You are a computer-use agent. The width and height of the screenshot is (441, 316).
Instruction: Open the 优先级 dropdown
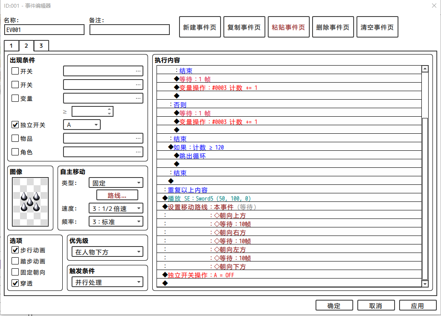click(x=107, y=252)
